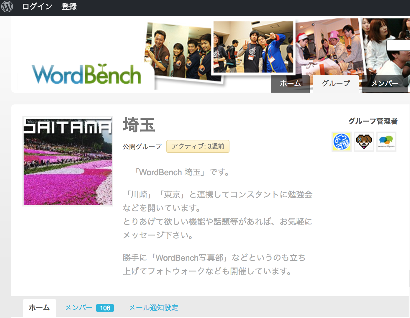The image size is (410, 318).
Task: Open the yellow-blue circular admin avatar
Action: click(x=342, y=142)
